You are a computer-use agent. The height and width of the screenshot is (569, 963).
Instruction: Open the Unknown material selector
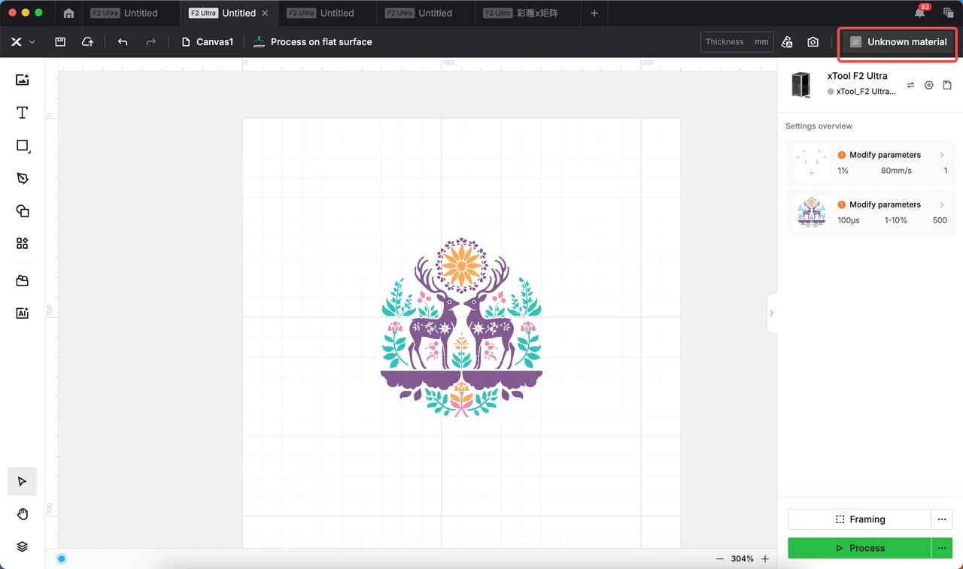pos(898,42)
